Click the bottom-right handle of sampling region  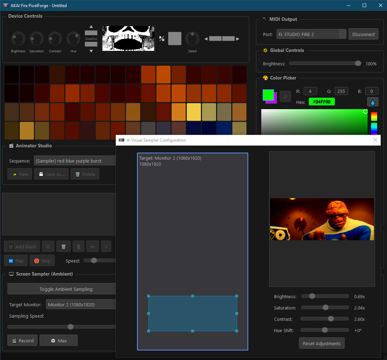click(237, 331)
